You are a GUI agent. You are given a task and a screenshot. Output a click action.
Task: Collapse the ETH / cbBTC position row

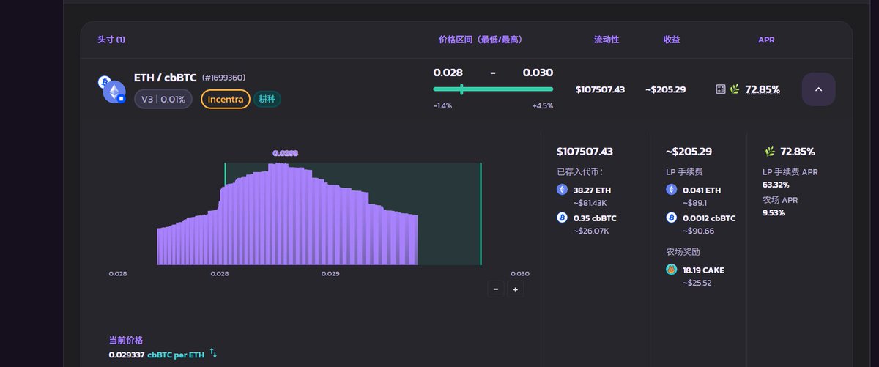[819, 89]
